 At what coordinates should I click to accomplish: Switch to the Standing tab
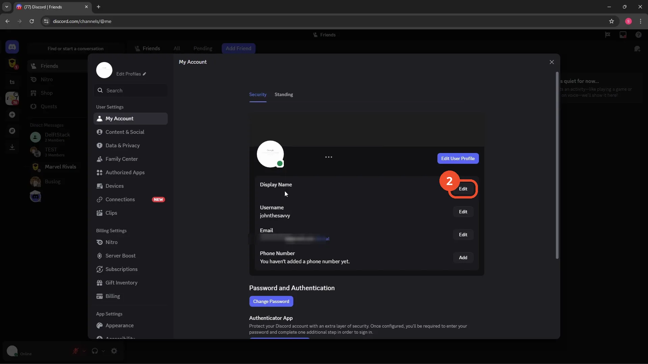[x=284, y=95]
